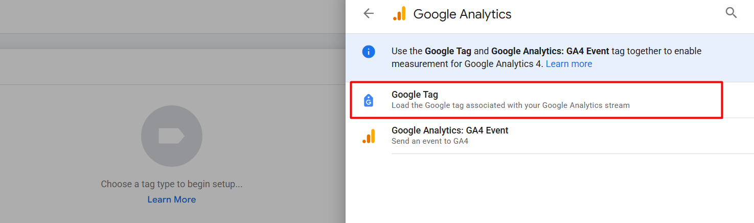Viewport: 754px width, 223px height.
Task: Click the "Choose a tag type to begin setup" text
Action: 172,184
